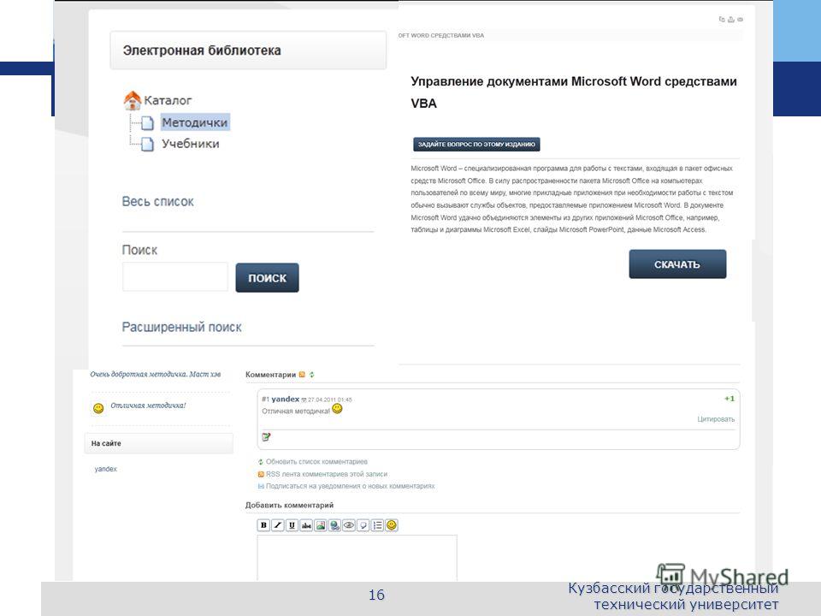Click the breadcrumb OFT WORD СРЕДСТВАМИ VBA
Screen dimensions: 821x616
coord(441,36)
